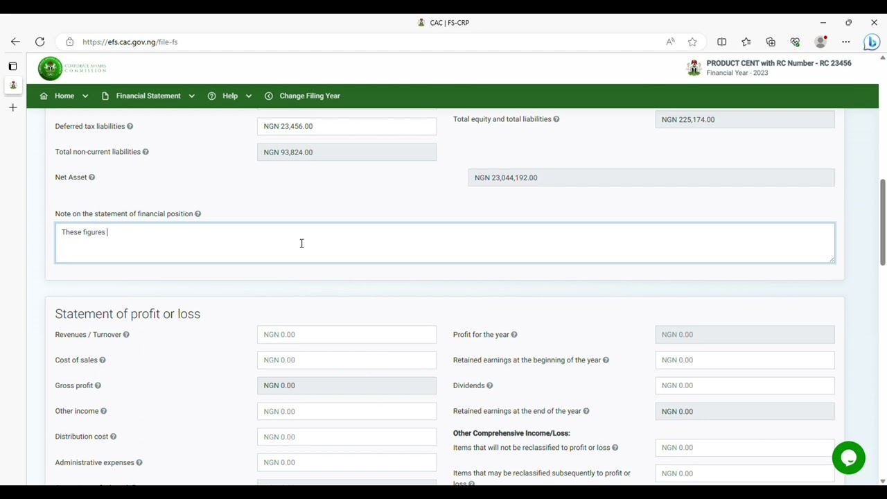
Task: Click the Profit for the year calculated field
Action: click(745, 335)
